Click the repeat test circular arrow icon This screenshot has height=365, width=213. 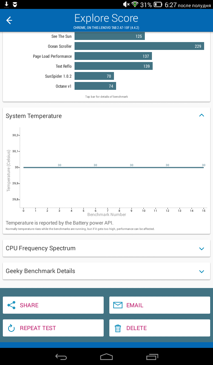(11, 328)
